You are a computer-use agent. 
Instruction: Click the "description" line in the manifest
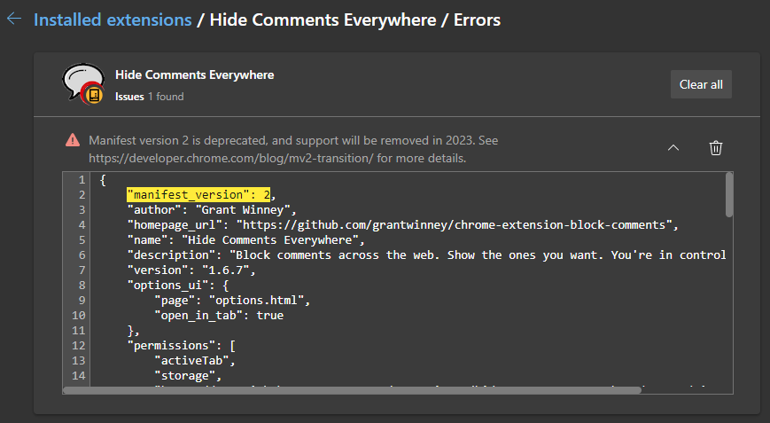point(427,255)
